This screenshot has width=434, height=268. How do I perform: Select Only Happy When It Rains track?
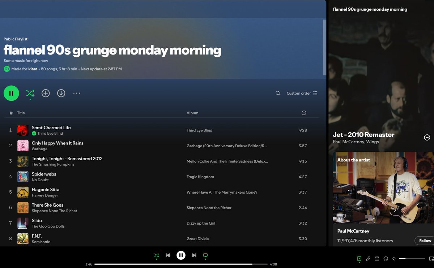click(x=58, y=143)
